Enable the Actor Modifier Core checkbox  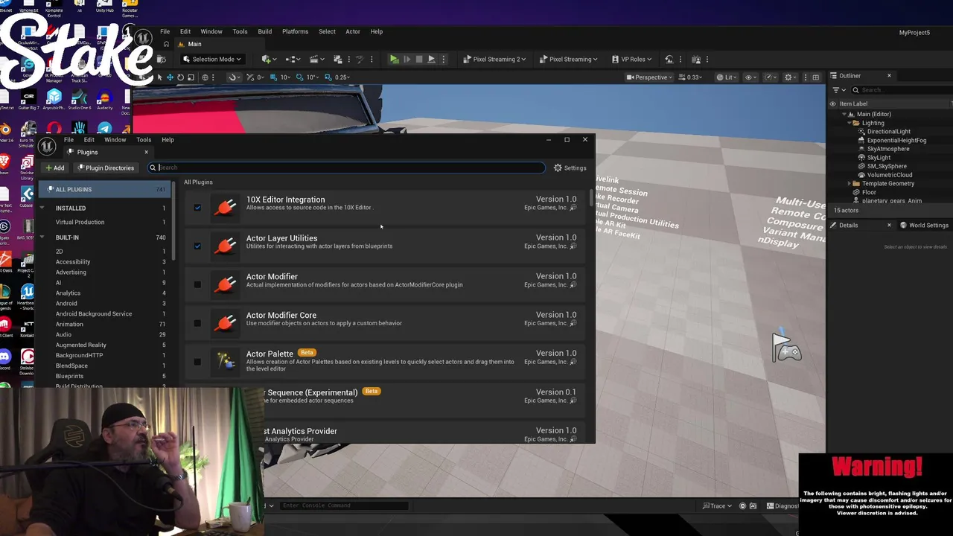click(x=197, y=323)
